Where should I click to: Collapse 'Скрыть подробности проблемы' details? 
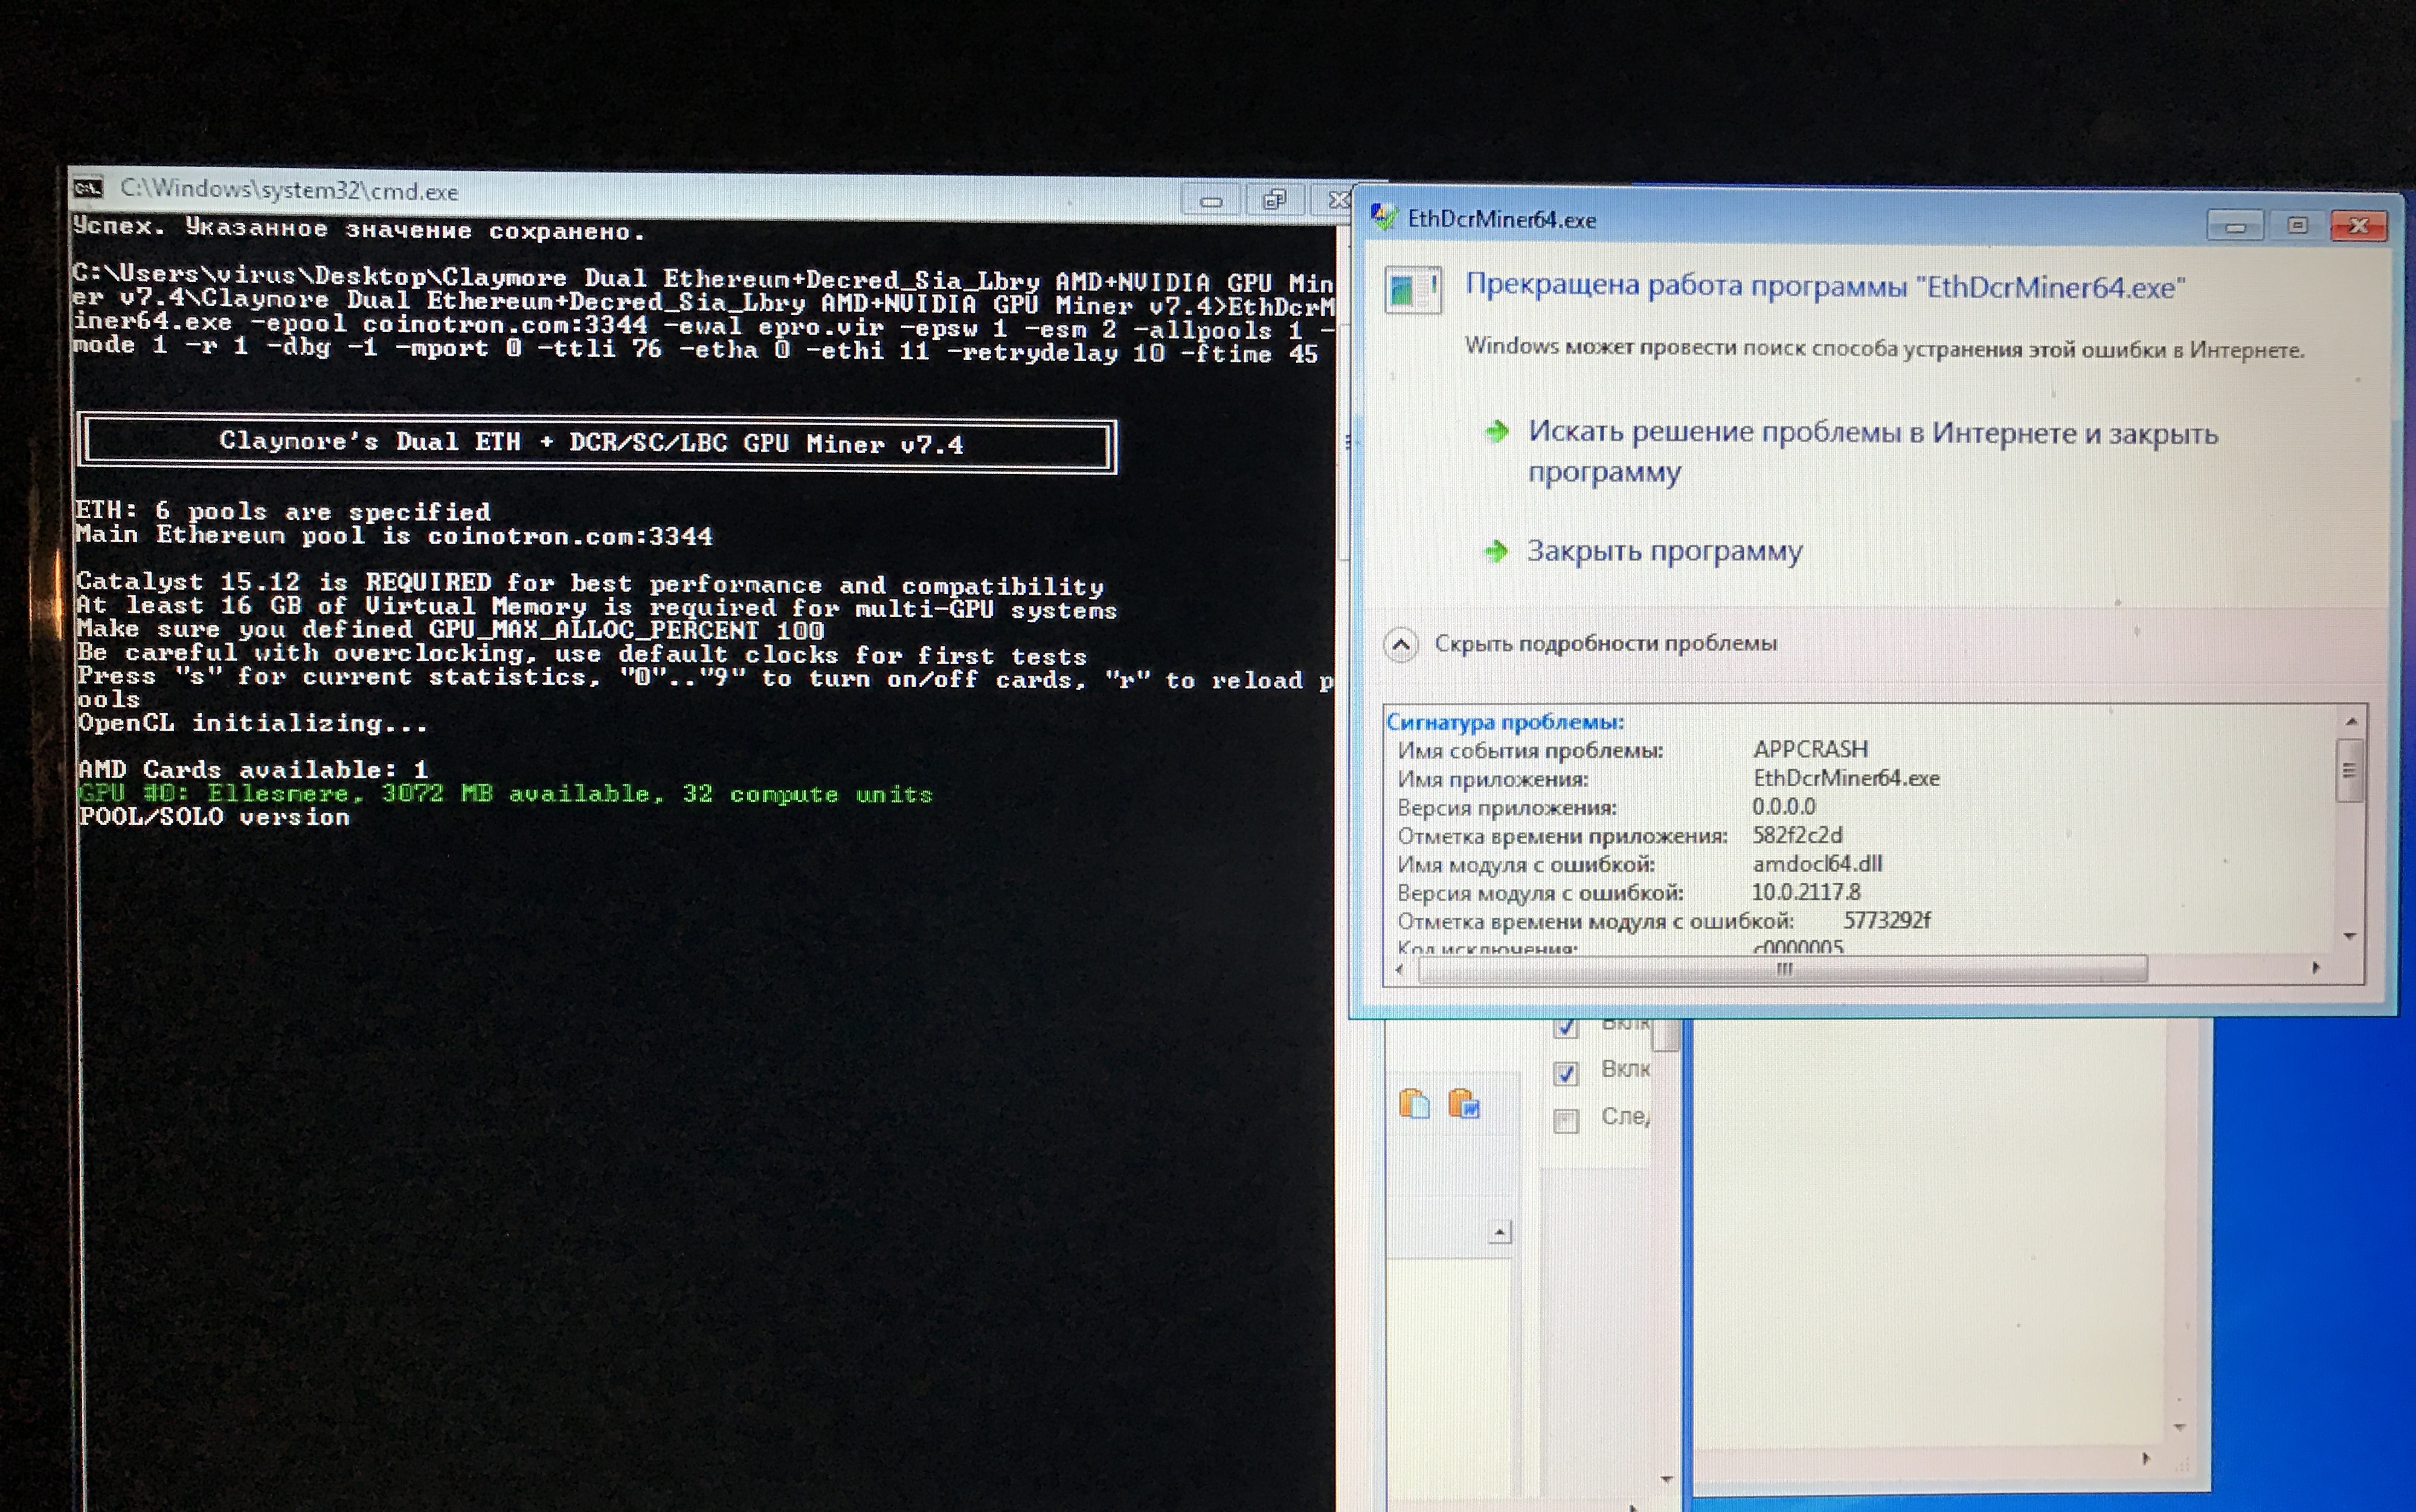pyautogui.click(x=1401, y=644)
